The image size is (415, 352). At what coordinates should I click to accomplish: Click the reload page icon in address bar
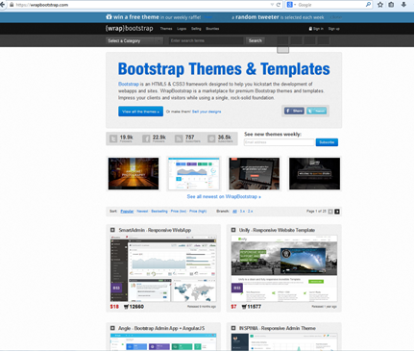pos(279,5)
